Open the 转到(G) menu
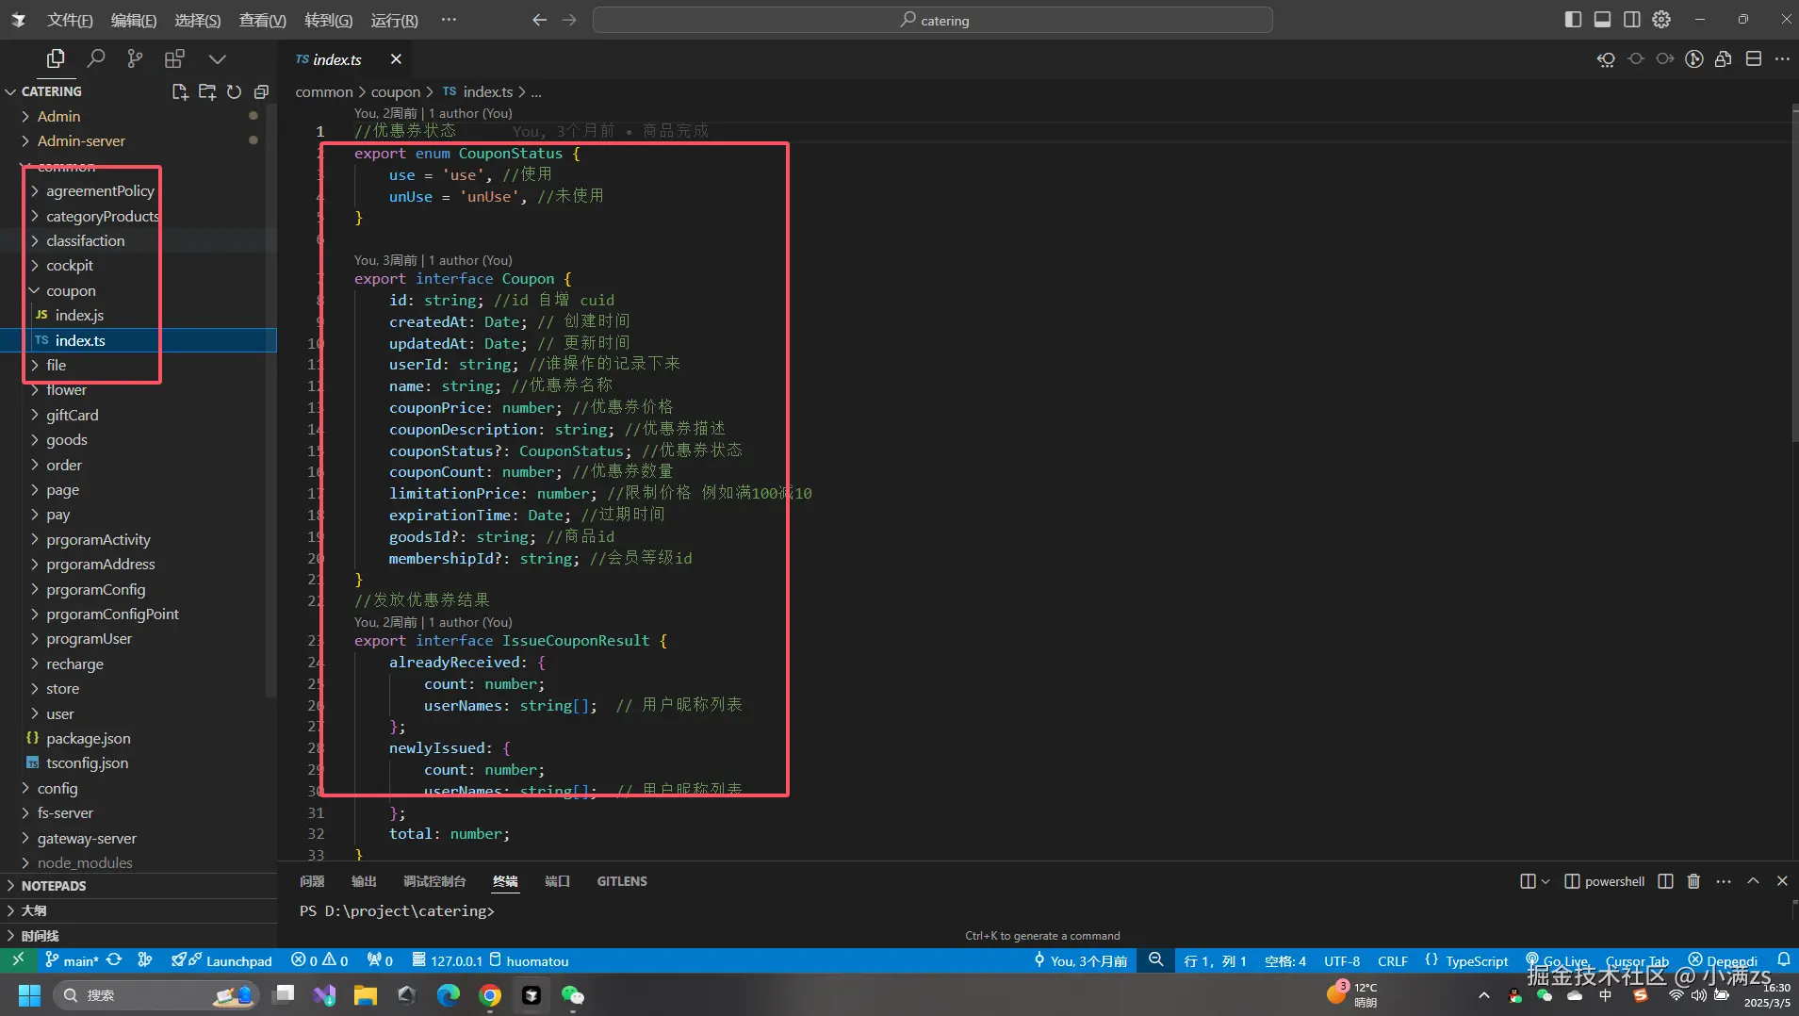Screen dimensions: 1799x1016 point(328,20)
